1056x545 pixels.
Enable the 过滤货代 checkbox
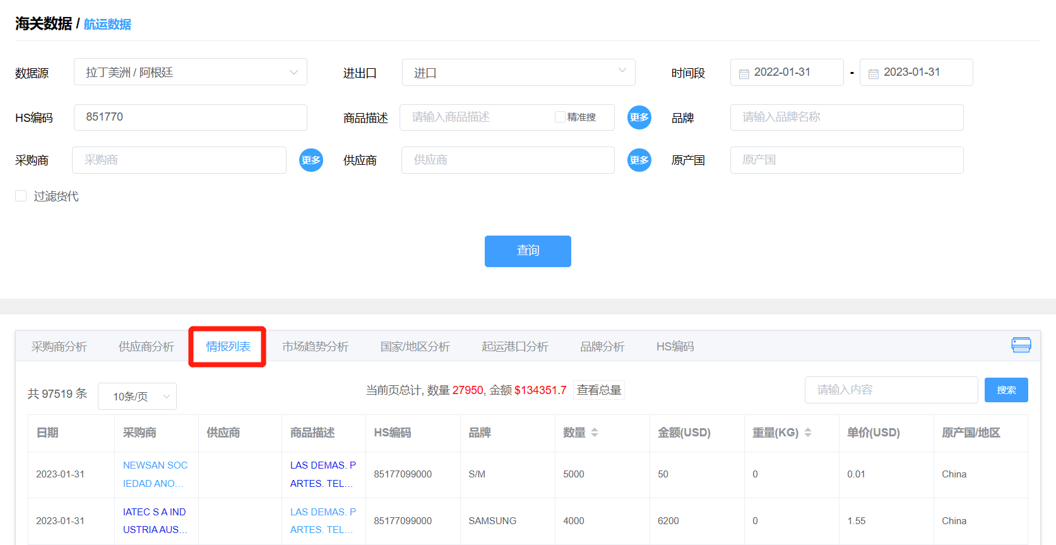coord(21,196)
